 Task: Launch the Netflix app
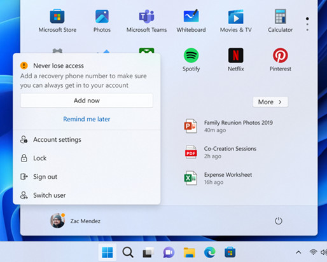(x=236, y=60)
